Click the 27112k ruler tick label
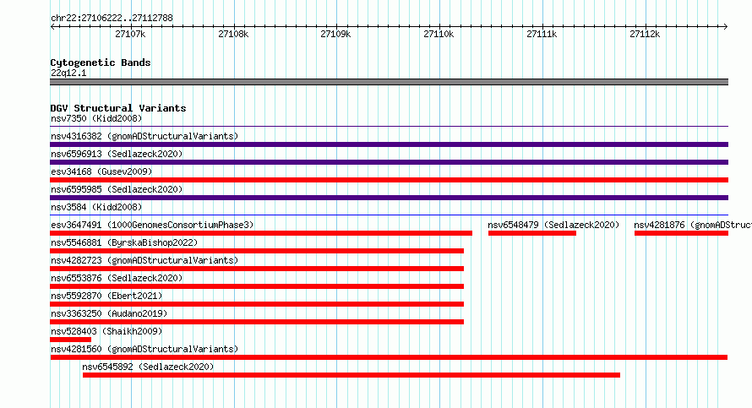 [645, 34]
